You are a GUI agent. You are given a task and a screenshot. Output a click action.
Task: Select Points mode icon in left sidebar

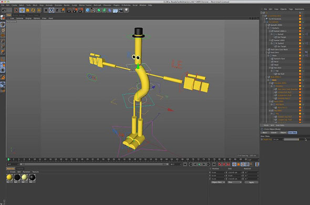(x=3, y=41)
